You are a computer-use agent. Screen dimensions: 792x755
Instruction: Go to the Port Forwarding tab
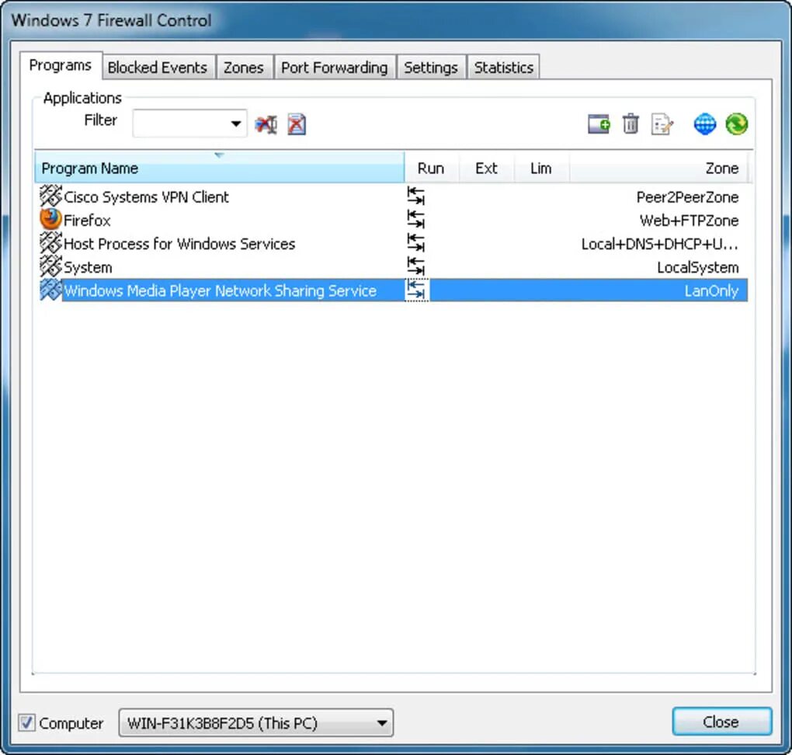pos(335,68)
